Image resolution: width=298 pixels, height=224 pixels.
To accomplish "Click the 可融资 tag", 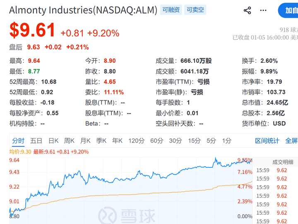I will pos(171,10).
